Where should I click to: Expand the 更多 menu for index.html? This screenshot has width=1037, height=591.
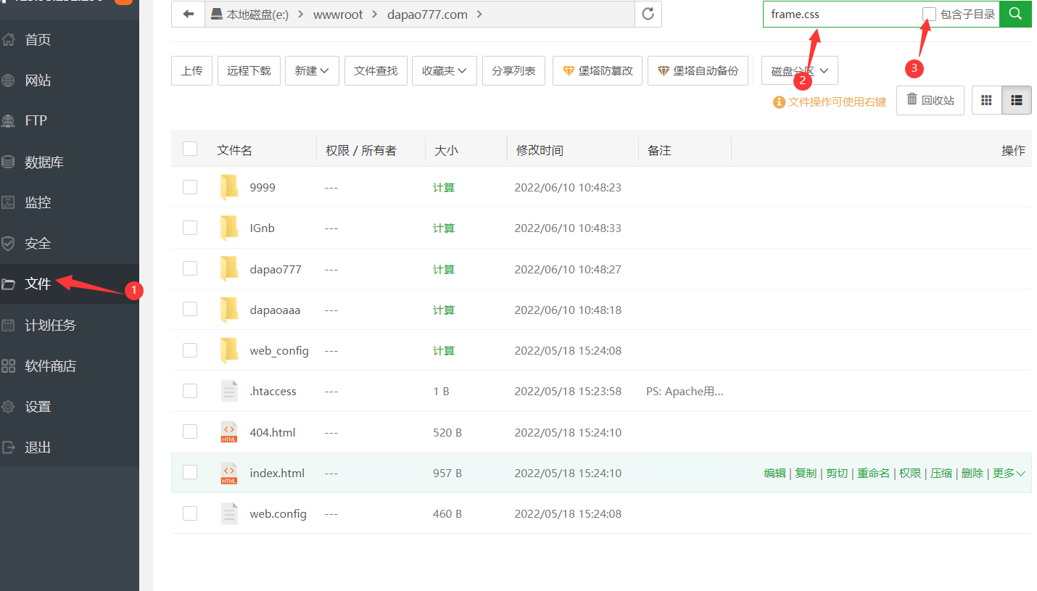click(x=1009, y=473)
